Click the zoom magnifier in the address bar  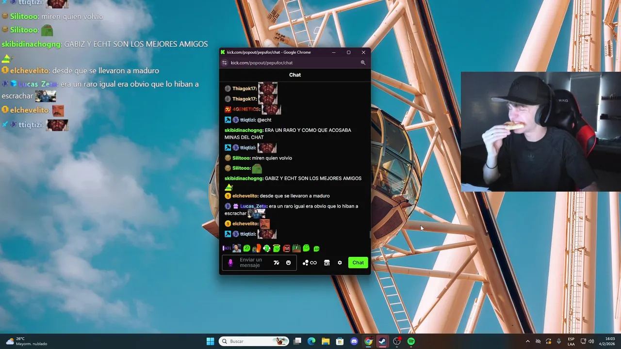(x=363, y=63)
